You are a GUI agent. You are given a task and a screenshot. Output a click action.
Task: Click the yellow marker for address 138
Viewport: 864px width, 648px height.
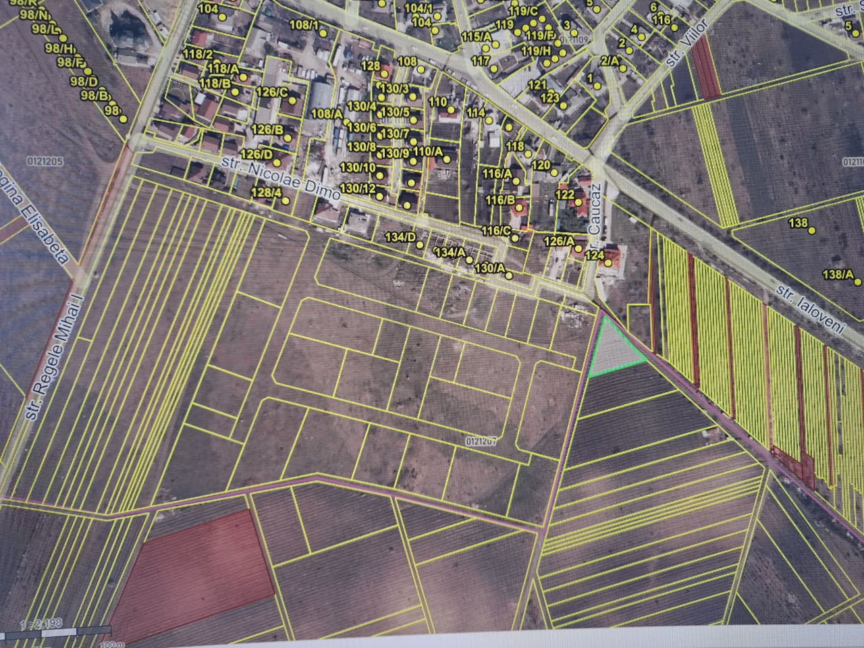812,230
